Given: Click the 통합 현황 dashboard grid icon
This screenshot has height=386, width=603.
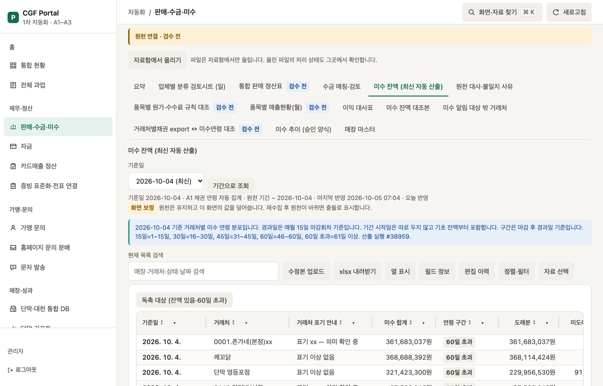Looking at the screenshot, I should (x=13, y=65).
